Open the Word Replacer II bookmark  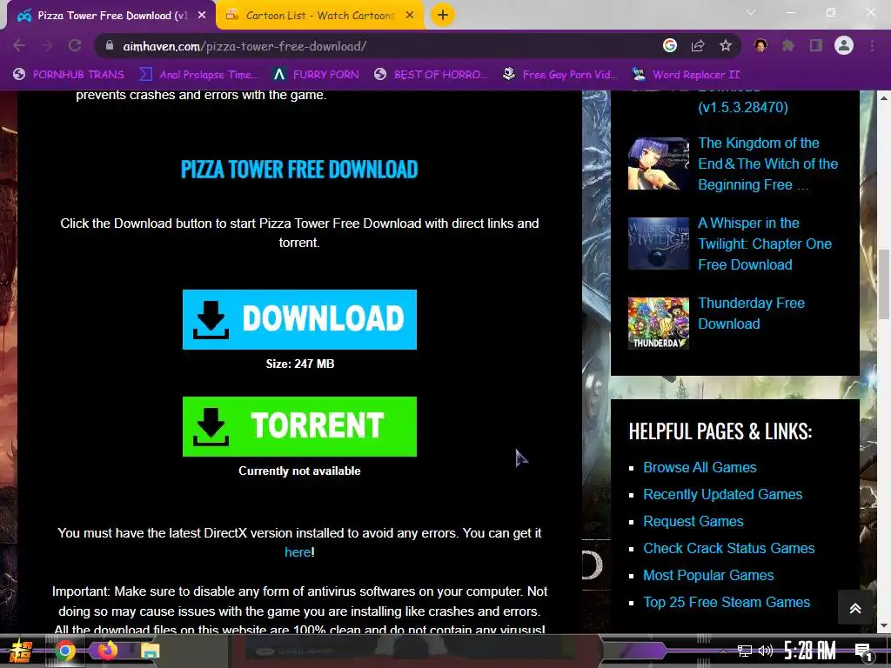click(687, 75)
